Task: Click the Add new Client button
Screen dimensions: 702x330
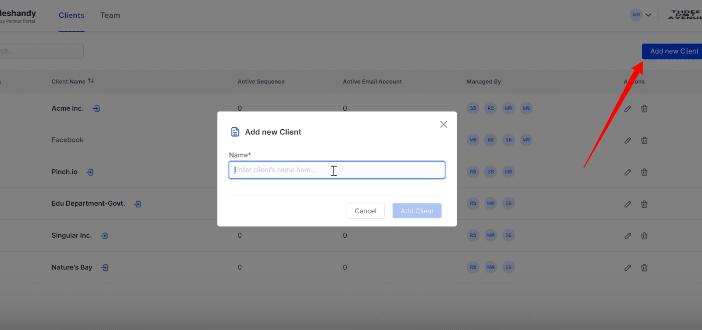Action: tap(672, 51)
